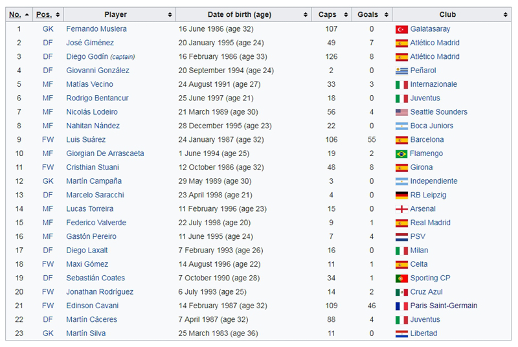Viewport: 518px width, 347px height.
Task: Click the USA flag beside Seattle Sounders
Action: pyautogui.click(x=401, y=112)
